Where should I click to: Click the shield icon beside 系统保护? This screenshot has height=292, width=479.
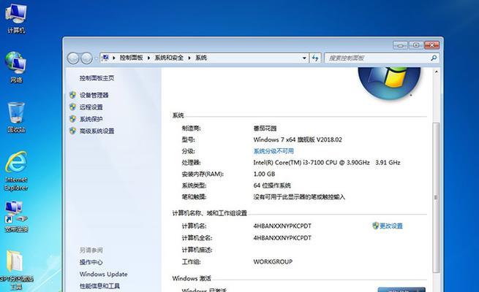(x=72, y=119)
